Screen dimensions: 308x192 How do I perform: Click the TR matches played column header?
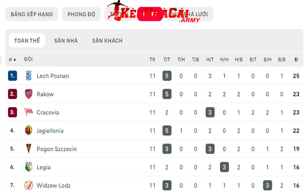(x=152, y=60)
